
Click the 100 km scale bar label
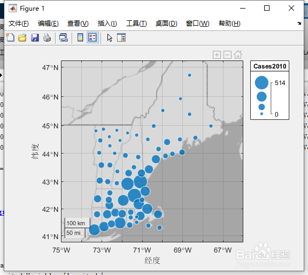point(75,223)
